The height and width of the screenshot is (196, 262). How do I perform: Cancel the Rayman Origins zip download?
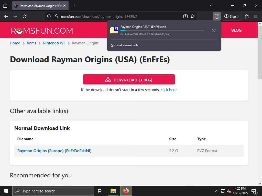(214, 31)
